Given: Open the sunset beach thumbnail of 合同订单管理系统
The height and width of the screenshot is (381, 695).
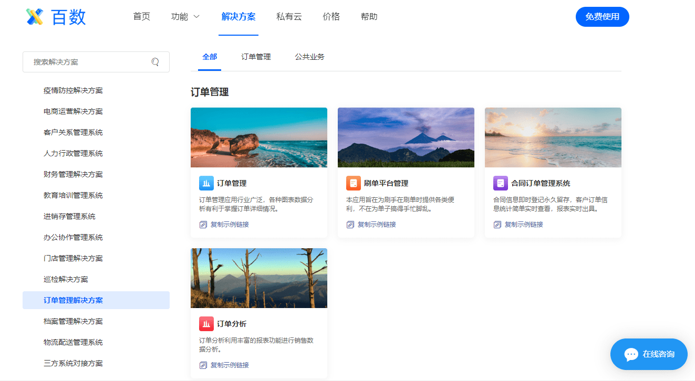Looking at the screenshot, I should (553, 137).
